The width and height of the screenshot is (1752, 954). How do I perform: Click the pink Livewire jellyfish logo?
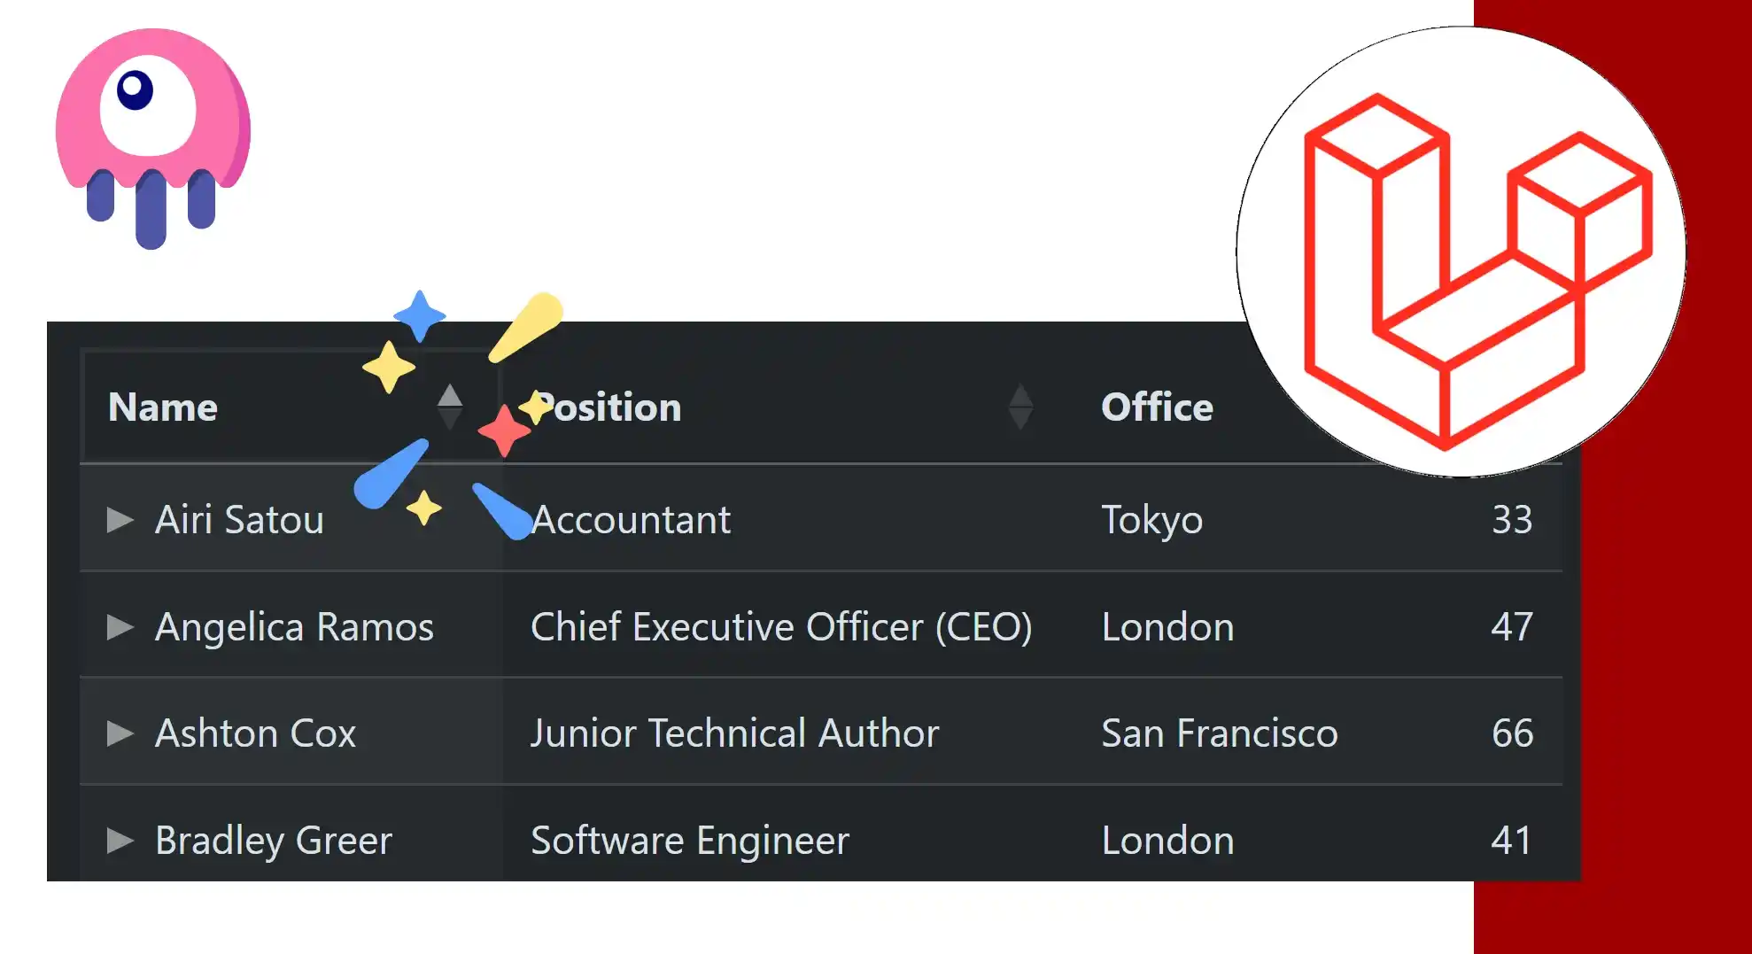153,139
